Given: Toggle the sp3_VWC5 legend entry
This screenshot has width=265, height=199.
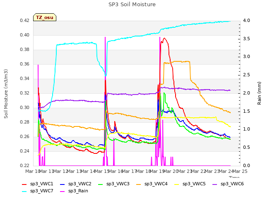Looking at the screenshot, I should tap(190, 184).
